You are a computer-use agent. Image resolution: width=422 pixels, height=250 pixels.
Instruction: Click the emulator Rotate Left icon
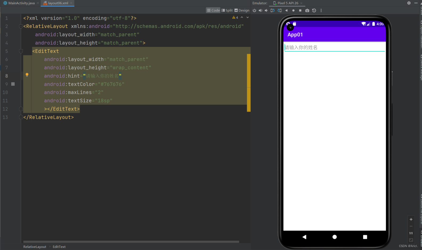[x=272, y=10]
